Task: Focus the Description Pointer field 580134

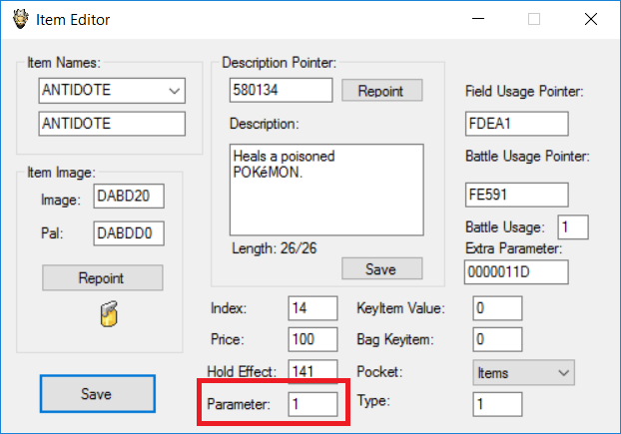Action: pyautogui.click(x=281, y=90)
